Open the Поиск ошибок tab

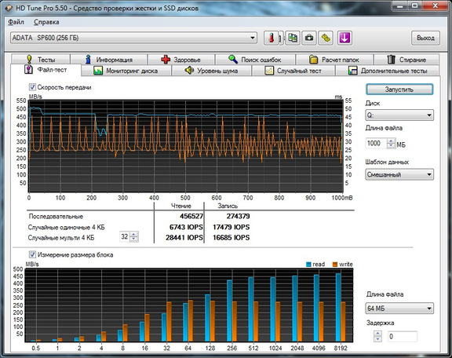pyautogui.click(x=255, y=60)
